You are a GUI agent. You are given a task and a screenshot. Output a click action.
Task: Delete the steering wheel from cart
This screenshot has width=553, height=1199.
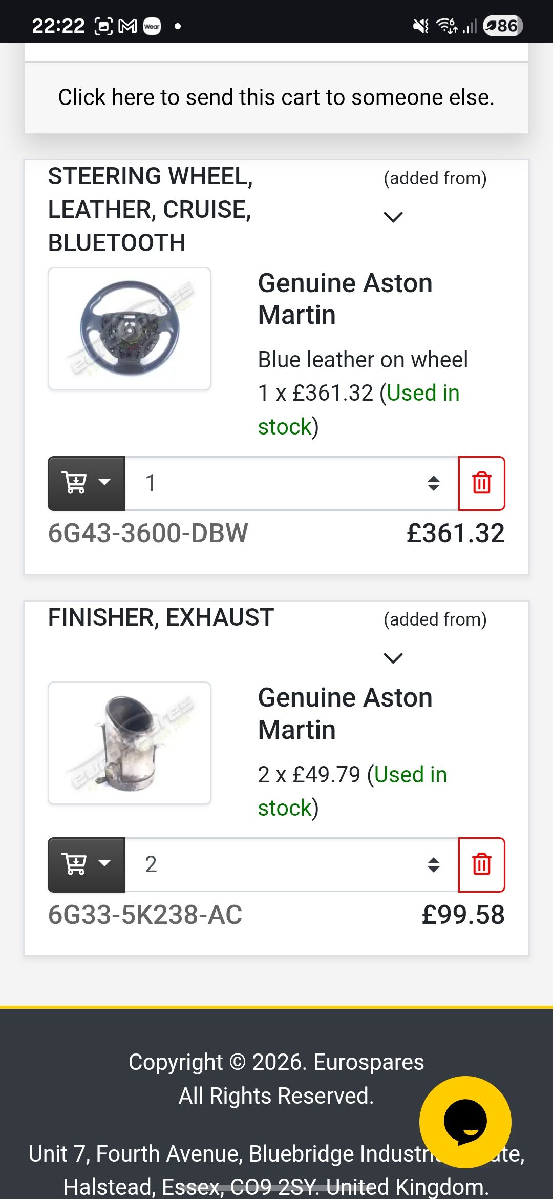pos(481,483)
